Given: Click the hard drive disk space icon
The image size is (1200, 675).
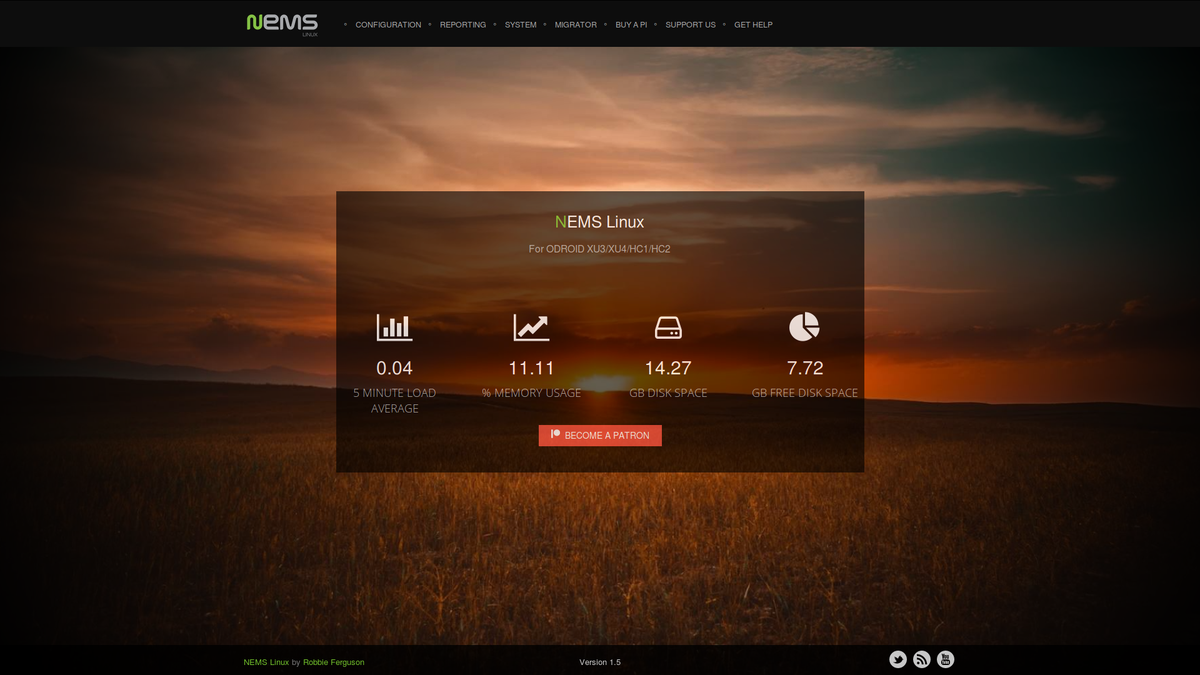Looking at the screenshot, I should click(x=668, y=327).
